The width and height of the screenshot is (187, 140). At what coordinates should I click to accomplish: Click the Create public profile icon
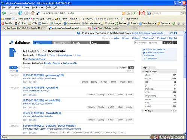click(144, 53)
